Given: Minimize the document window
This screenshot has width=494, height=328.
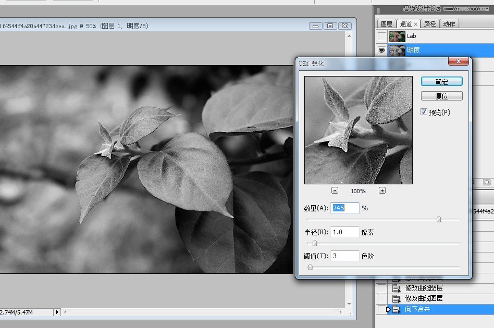Looking at the screenshot, I should [x=315, y=26].
